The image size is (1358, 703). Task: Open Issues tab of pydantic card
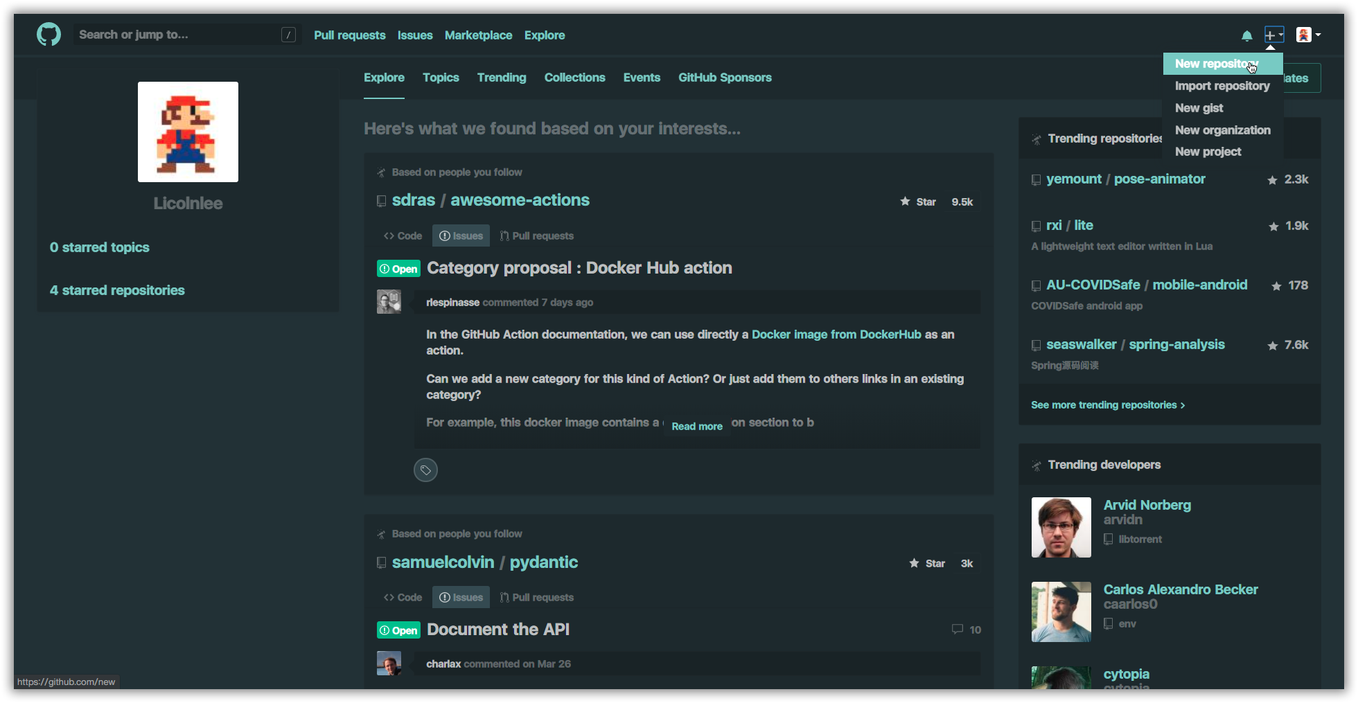pos(461,597)
